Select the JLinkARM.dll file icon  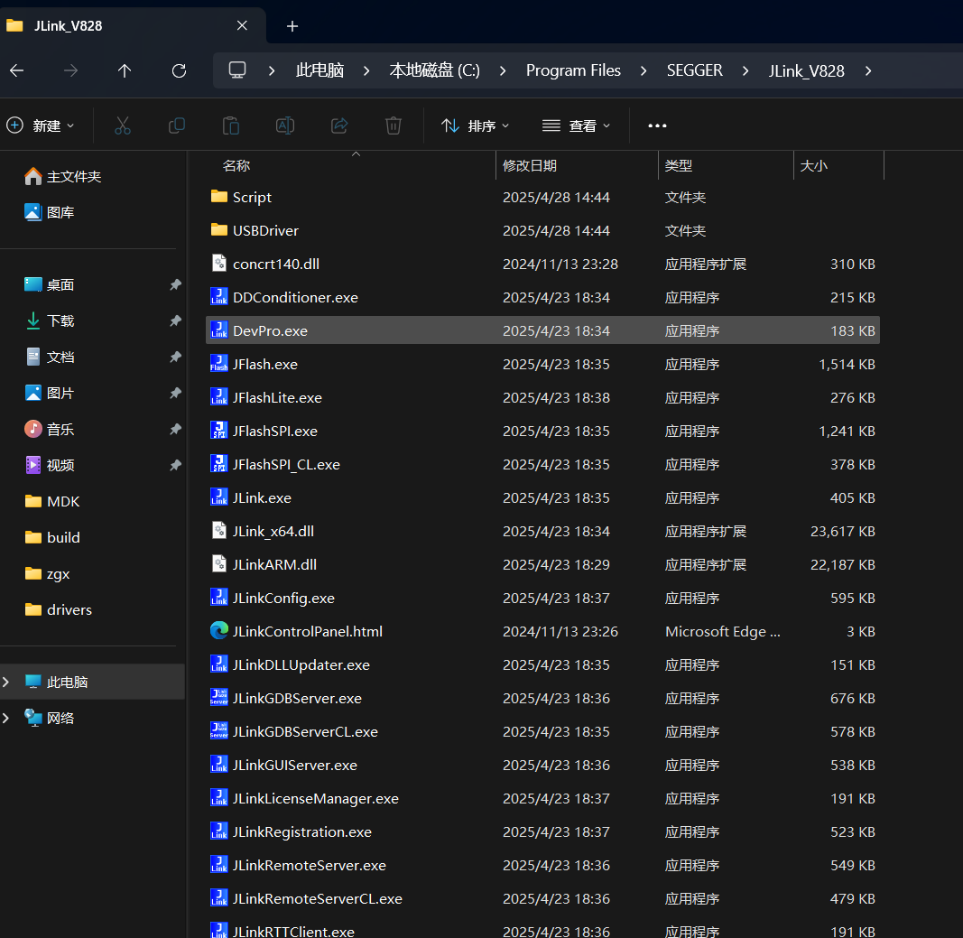coord(218,564)
